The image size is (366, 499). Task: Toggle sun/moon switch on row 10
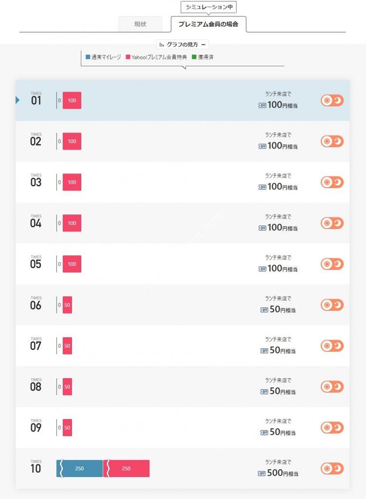coord(332,468)
